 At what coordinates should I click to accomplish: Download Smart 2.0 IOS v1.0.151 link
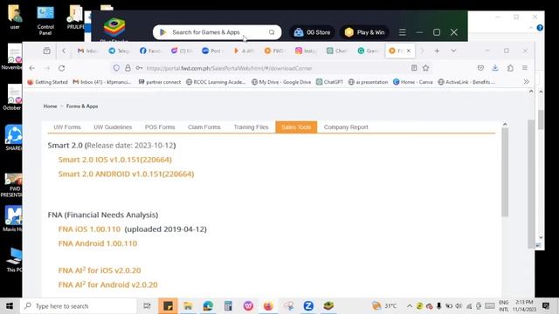114,160
